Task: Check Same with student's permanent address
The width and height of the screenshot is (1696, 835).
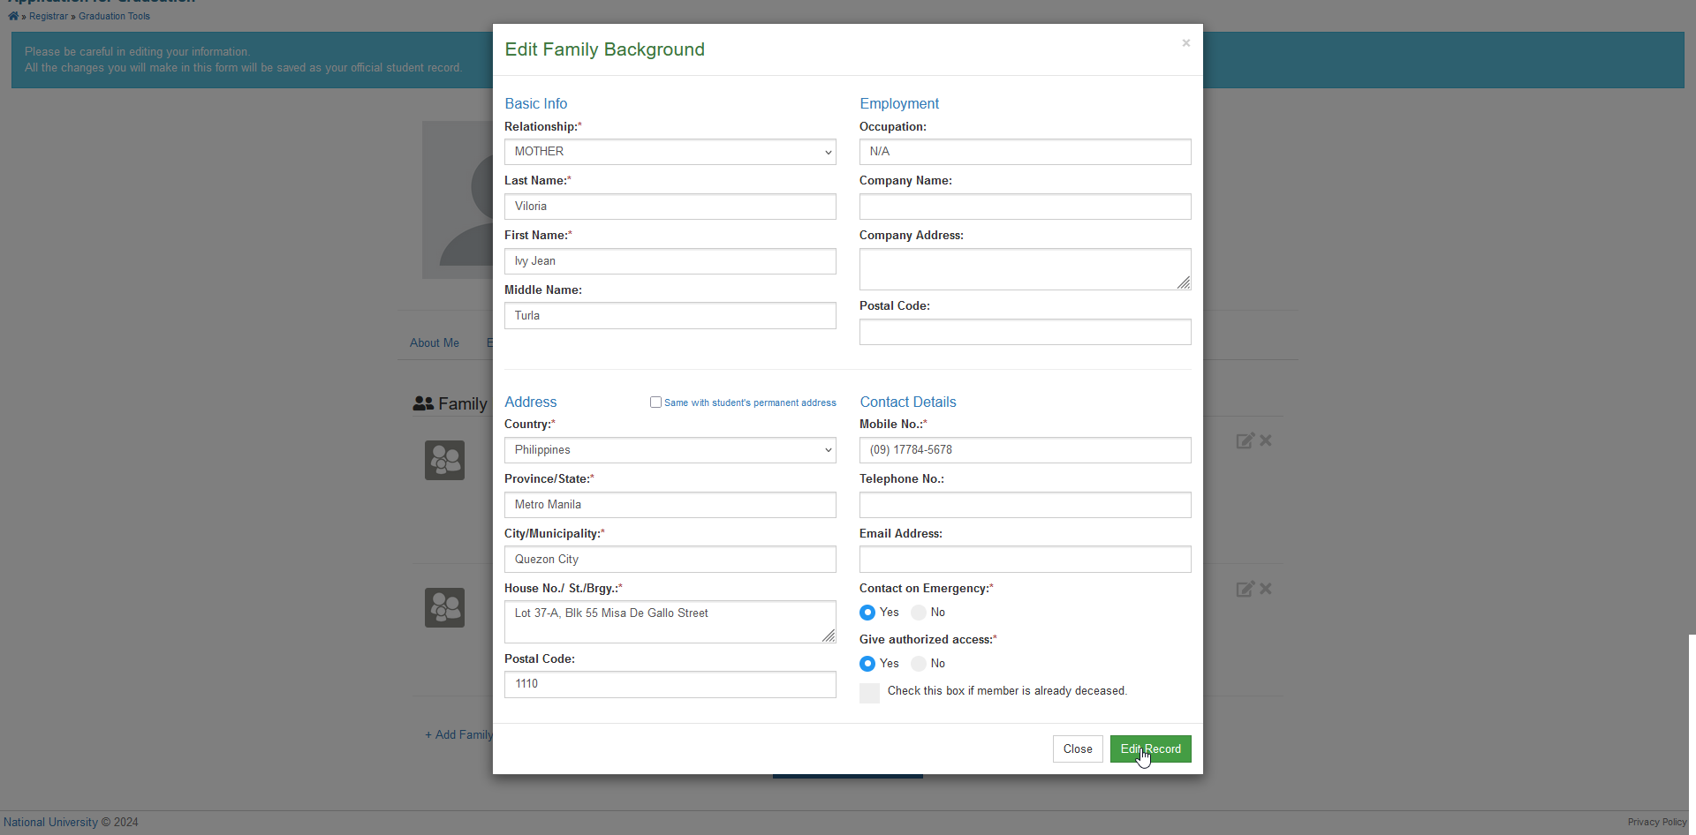Action: [x=655, y=402]
